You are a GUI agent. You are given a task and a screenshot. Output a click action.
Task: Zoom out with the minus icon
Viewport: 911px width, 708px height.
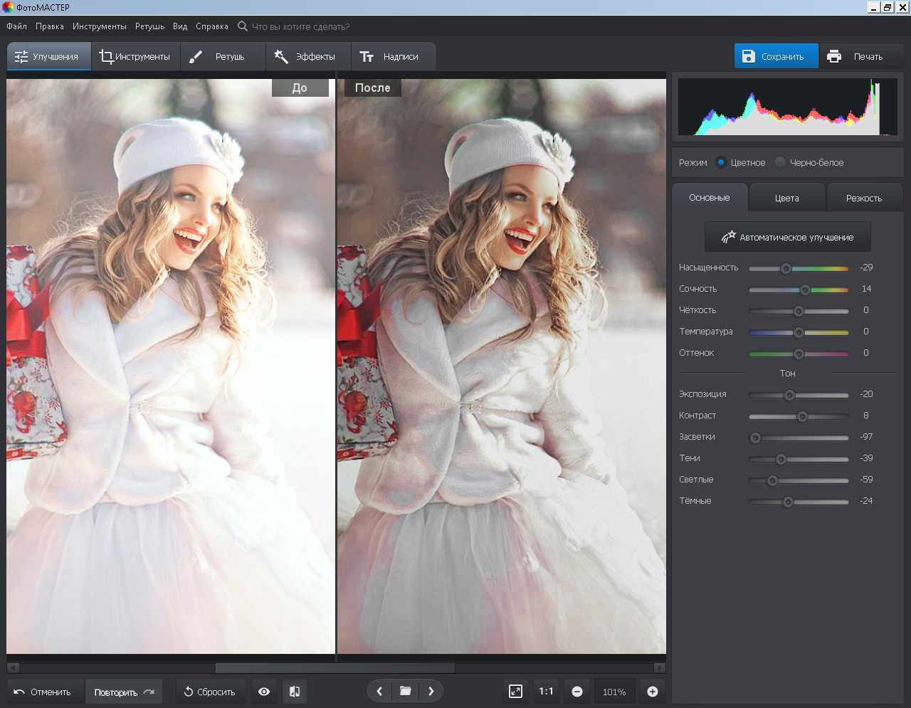point(577,692)
